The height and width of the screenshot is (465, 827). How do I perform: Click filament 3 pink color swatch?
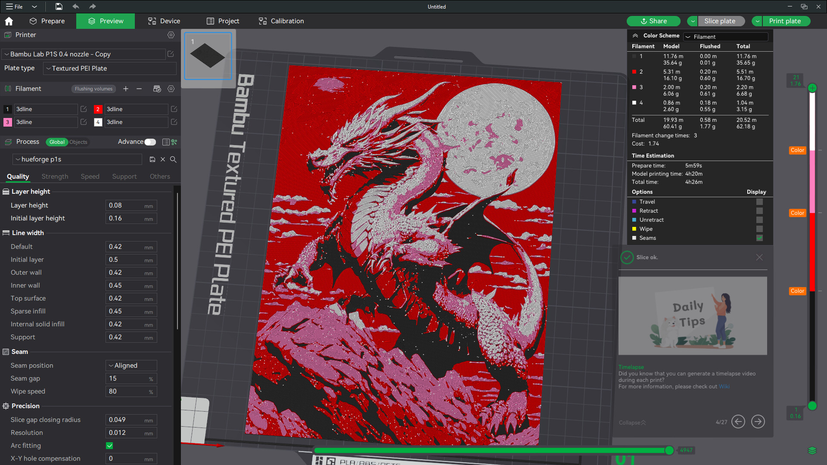click(x=7, y=122)
